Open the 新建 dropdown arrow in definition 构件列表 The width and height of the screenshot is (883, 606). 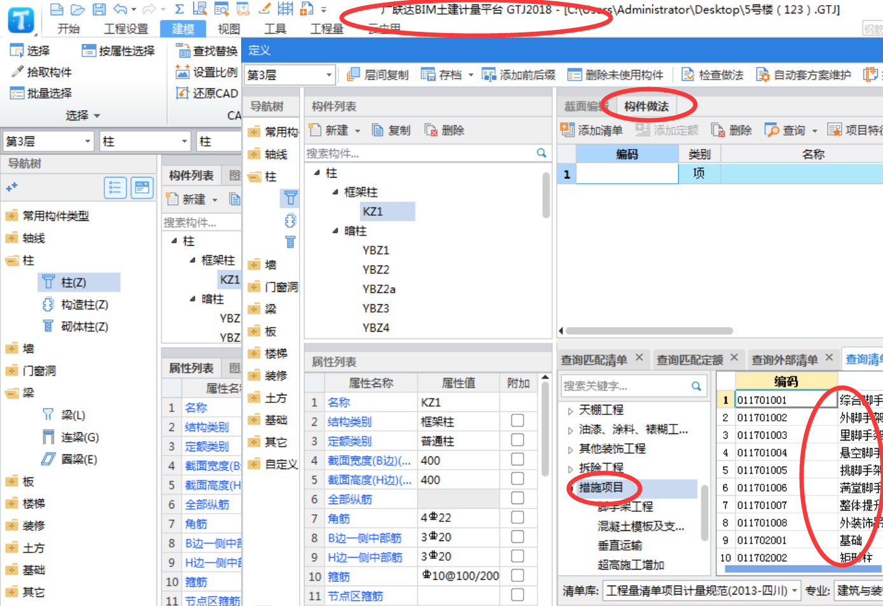(358, 130)
